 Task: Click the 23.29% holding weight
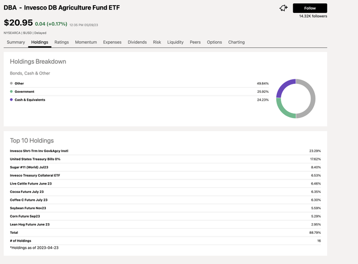click(x=315, y=151)
